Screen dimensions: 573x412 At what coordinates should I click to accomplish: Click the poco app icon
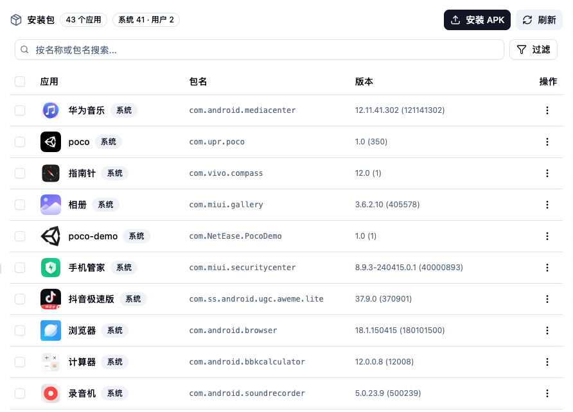50,141
